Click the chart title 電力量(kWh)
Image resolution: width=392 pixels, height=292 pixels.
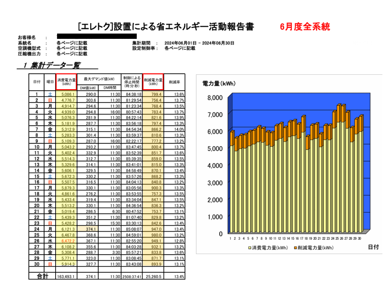click(219, 84)
